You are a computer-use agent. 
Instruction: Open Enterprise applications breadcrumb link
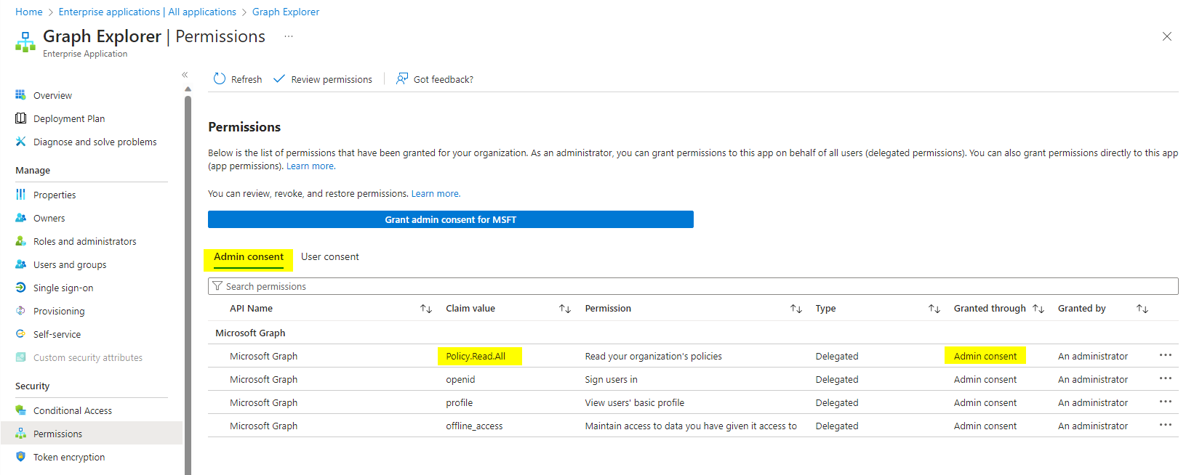pyautogui.click(x=148, y=12)
